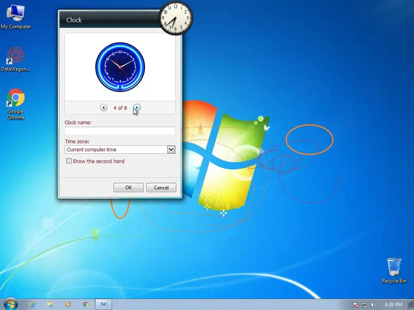Cancel the Clock settings dialog
This screenshot has width=414, height=310.
tap(161, 187)
